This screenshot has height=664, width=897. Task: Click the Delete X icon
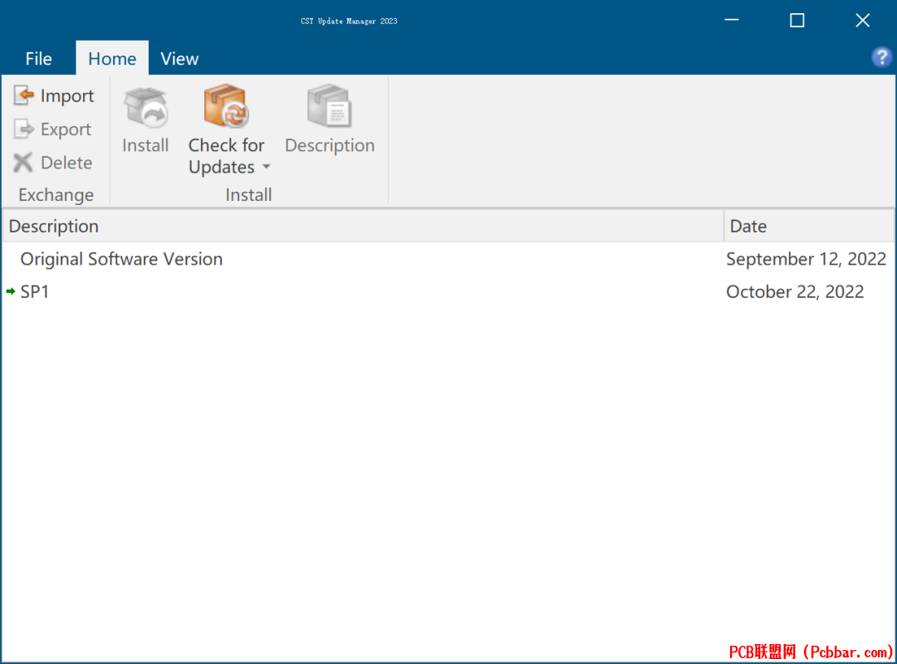click(23, 163)
